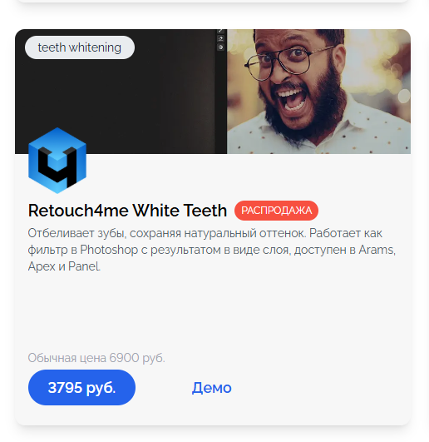The width and height of the screenshot is (429, 442).
Task: Buy the plugin for 3795 руб.
Action: 81,387
